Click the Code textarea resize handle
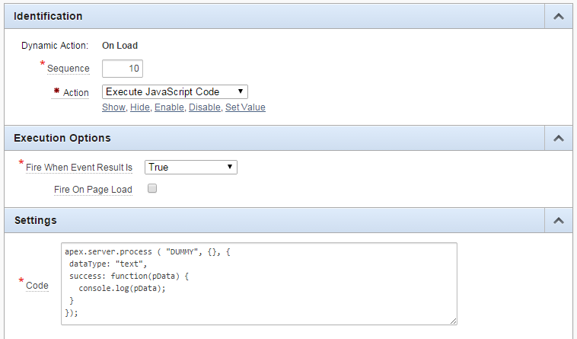The height and width of the screenshot is (339, 577). (454, 321)
